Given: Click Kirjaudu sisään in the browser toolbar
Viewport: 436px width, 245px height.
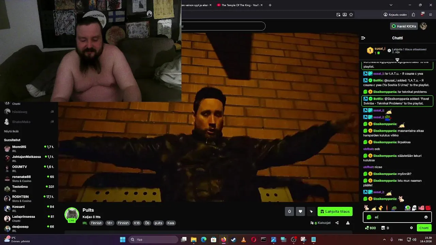Looking at the screenshot, I should pyautogui.click(x=395, y=15).
